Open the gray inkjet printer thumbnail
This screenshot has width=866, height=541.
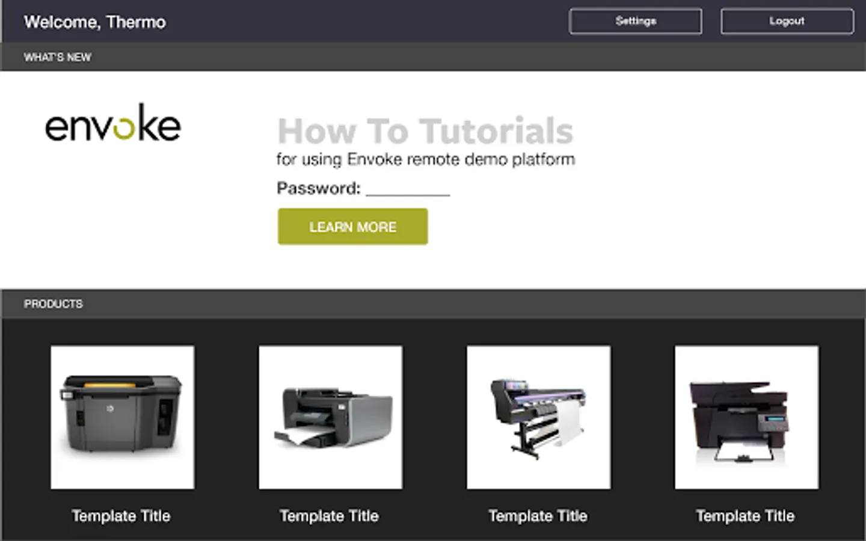point(331,417)
